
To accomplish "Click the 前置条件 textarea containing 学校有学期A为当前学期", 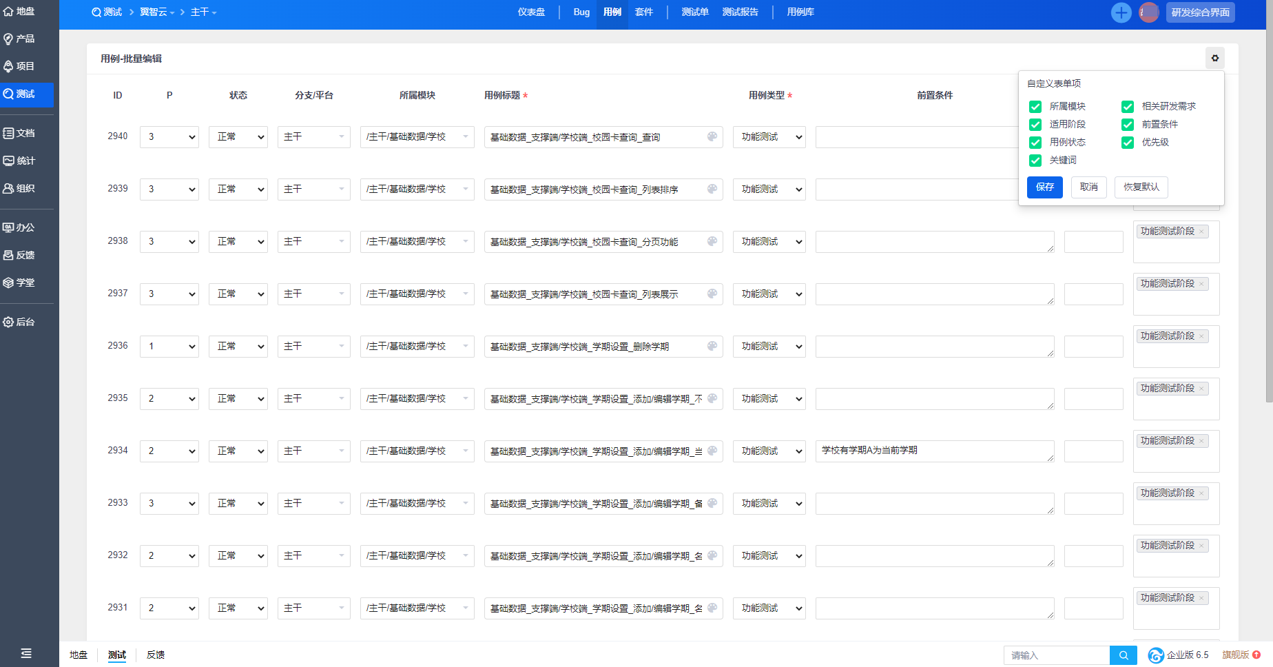I will pos(935,451).
